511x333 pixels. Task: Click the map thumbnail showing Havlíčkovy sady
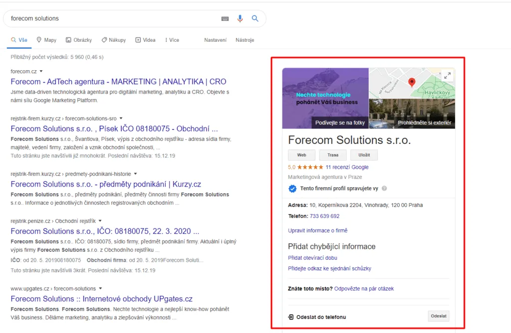pyautogui.click(x=412, y=83)
